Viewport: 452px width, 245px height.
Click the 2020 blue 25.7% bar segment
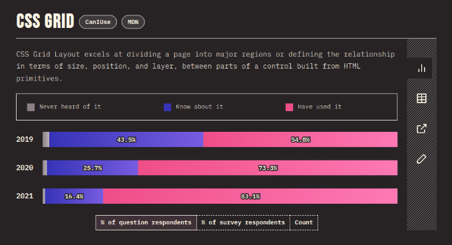click(x=93, y=168)
